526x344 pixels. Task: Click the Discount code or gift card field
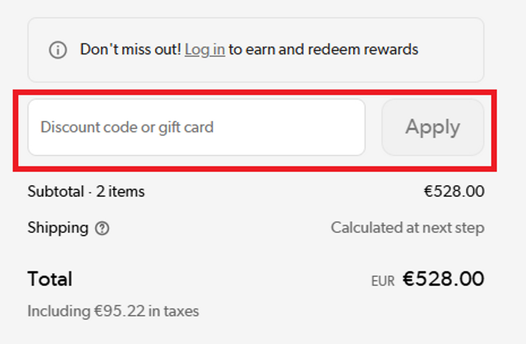[196, 127]
